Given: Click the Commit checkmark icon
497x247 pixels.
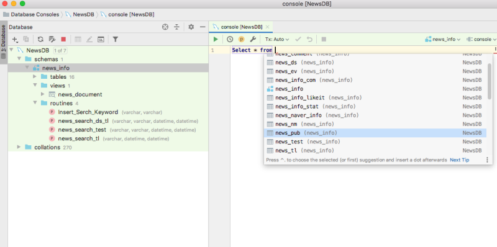Looking at the screenshot, I should coord(298,39).
